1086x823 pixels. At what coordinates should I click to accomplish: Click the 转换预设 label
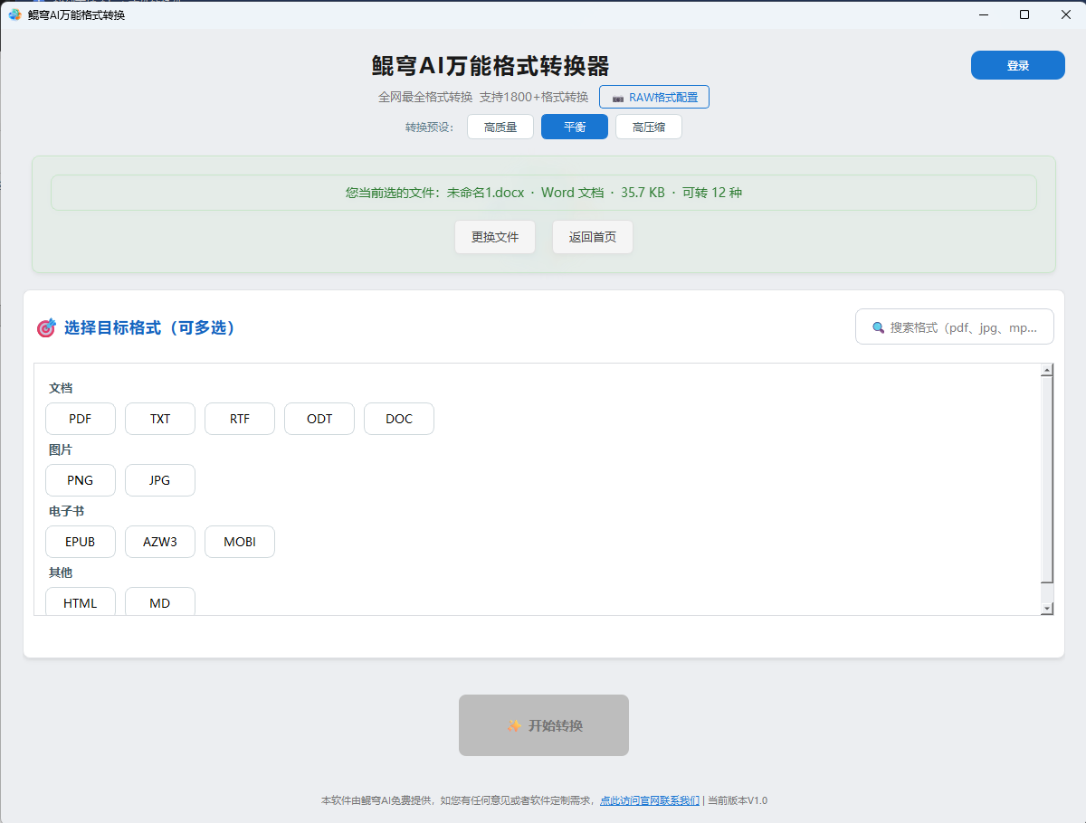coord(430,128)
